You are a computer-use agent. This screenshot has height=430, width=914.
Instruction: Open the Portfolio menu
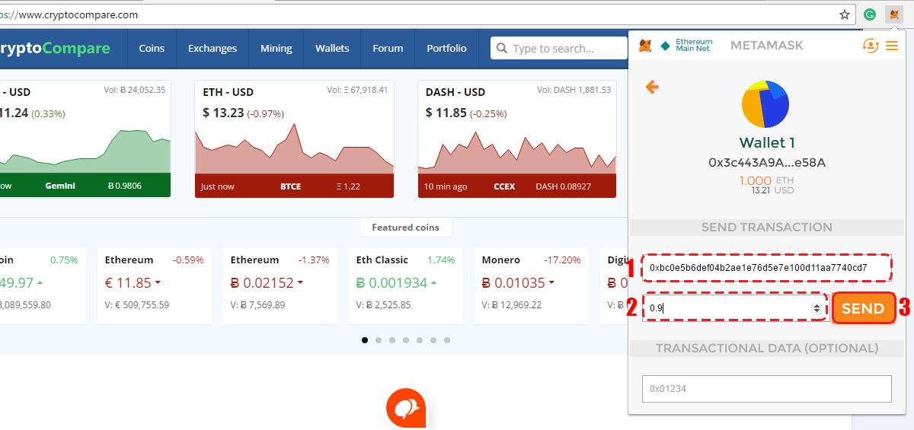[x=446, y=48]
